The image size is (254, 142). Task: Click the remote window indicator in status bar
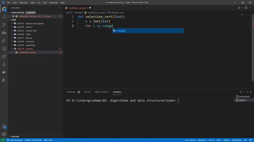tap(3, 140)
